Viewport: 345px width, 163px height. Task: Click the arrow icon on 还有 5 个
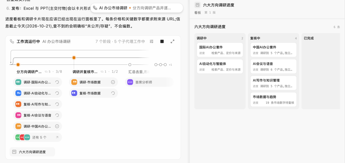[57, 137]
